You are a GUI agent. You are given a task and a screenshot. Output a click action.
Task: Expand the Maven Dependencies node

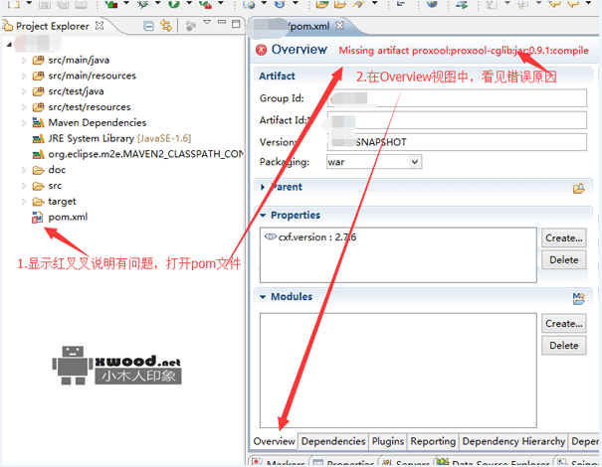pyautogui.click(x=24, y=123)
